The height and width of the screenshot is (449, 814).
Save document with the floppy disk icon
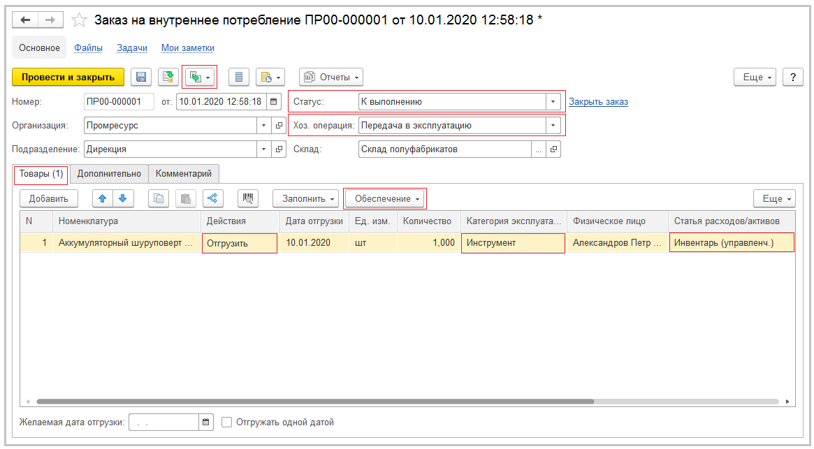point(140,78)
